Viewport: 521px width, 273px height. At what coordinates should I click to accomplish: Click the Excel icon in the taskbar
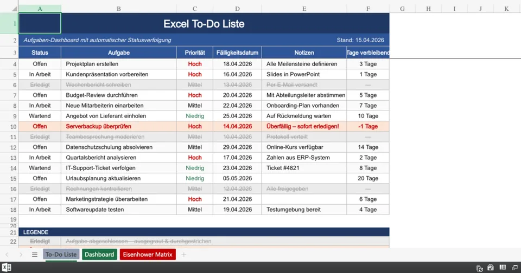tap(7, 268)
